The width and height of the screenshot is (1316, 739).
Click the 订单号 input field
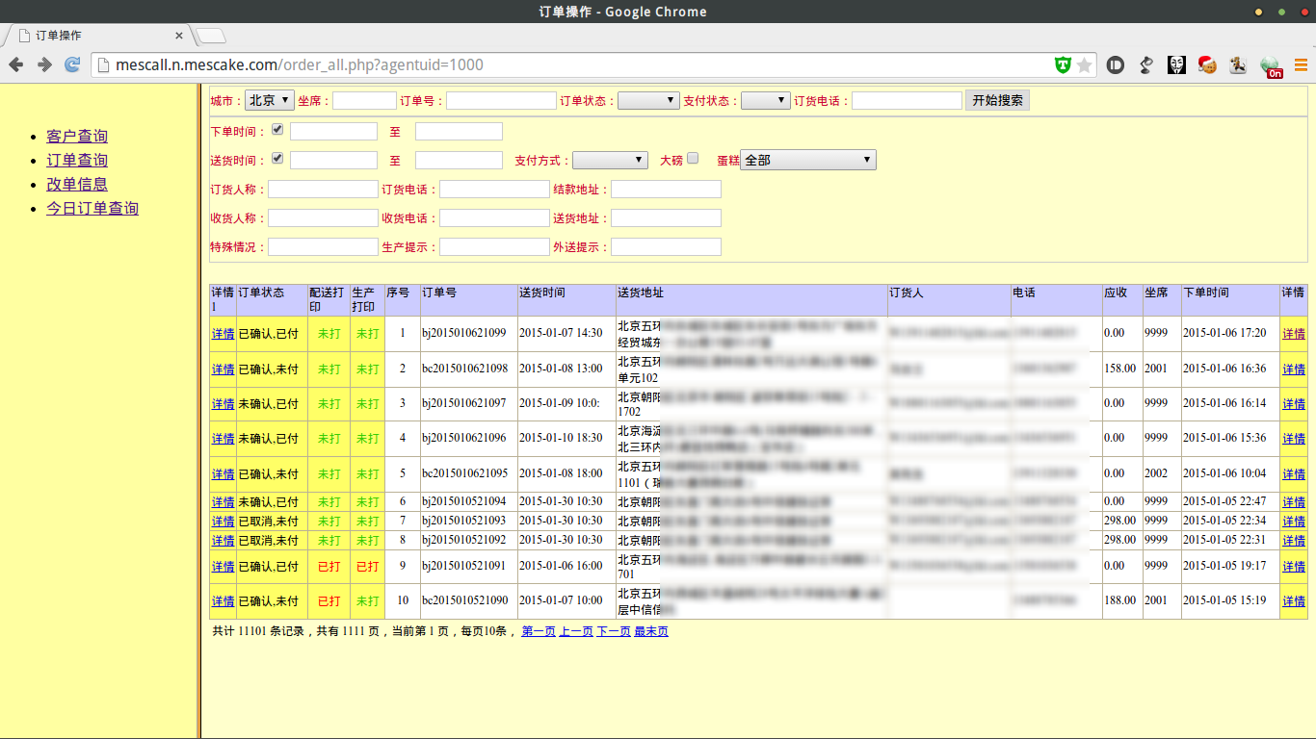coord(501,100)
